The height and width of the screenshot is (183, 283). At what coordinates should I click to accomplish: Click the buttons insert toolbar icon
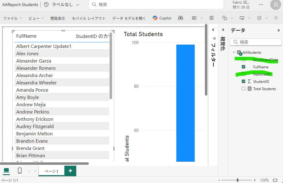point(259,18)
